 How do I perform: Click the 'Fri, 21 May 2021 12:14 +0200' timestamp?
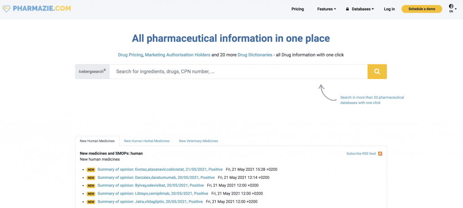[x=244, y=177]
